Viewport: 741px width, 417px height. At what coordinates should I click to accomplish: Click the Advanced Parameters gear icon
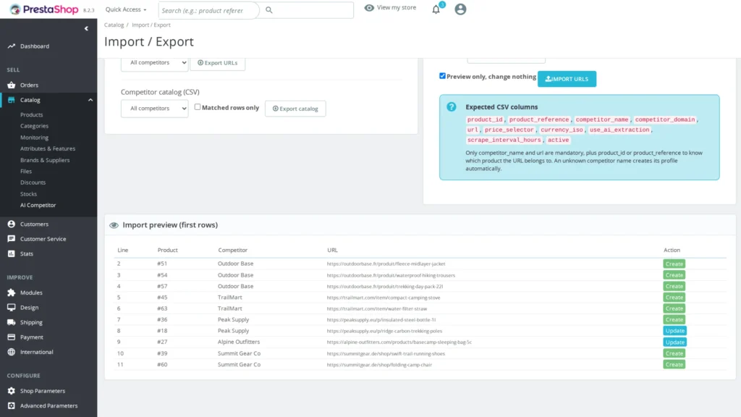tap(12, 405)
